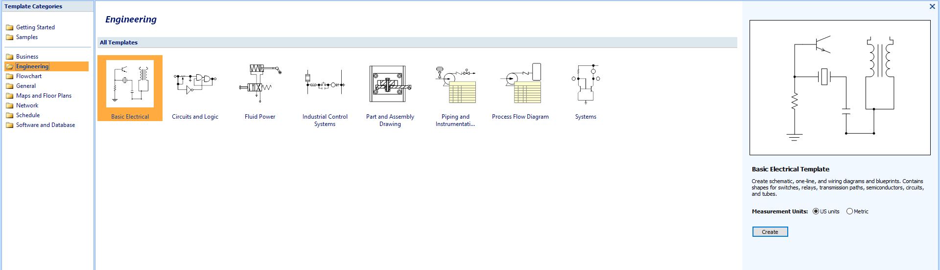Viewport: 940px width, 270px height.
Task: Click the Circuits and Logic label
Action: (x=195, y=117)
